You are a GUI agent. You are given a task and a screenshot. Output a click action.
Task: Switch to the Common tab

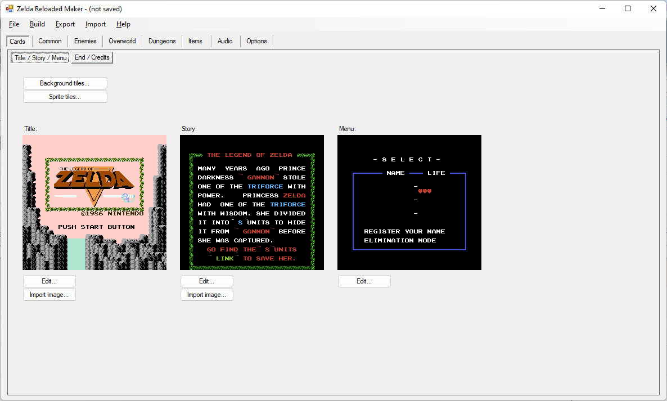pyautogui.click(x=49, y=41)
